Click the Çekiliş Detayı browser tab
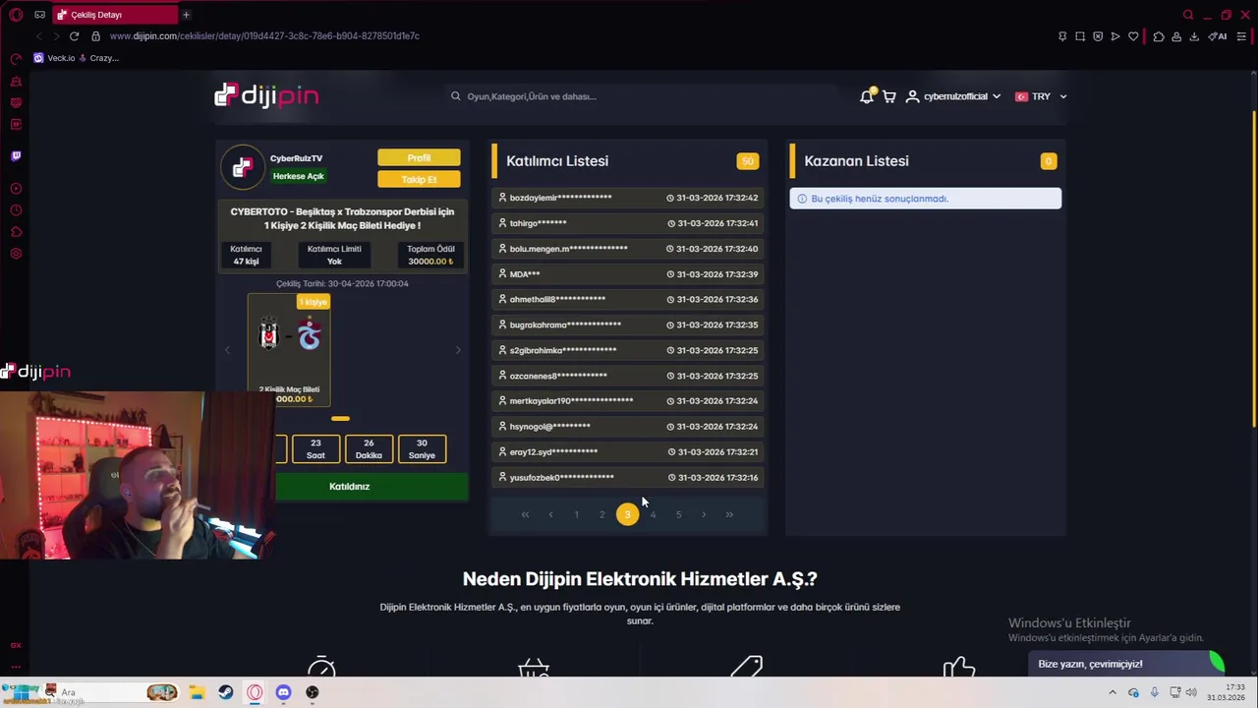The width and height of the screenshot is (1258, 708). point(113,15)
